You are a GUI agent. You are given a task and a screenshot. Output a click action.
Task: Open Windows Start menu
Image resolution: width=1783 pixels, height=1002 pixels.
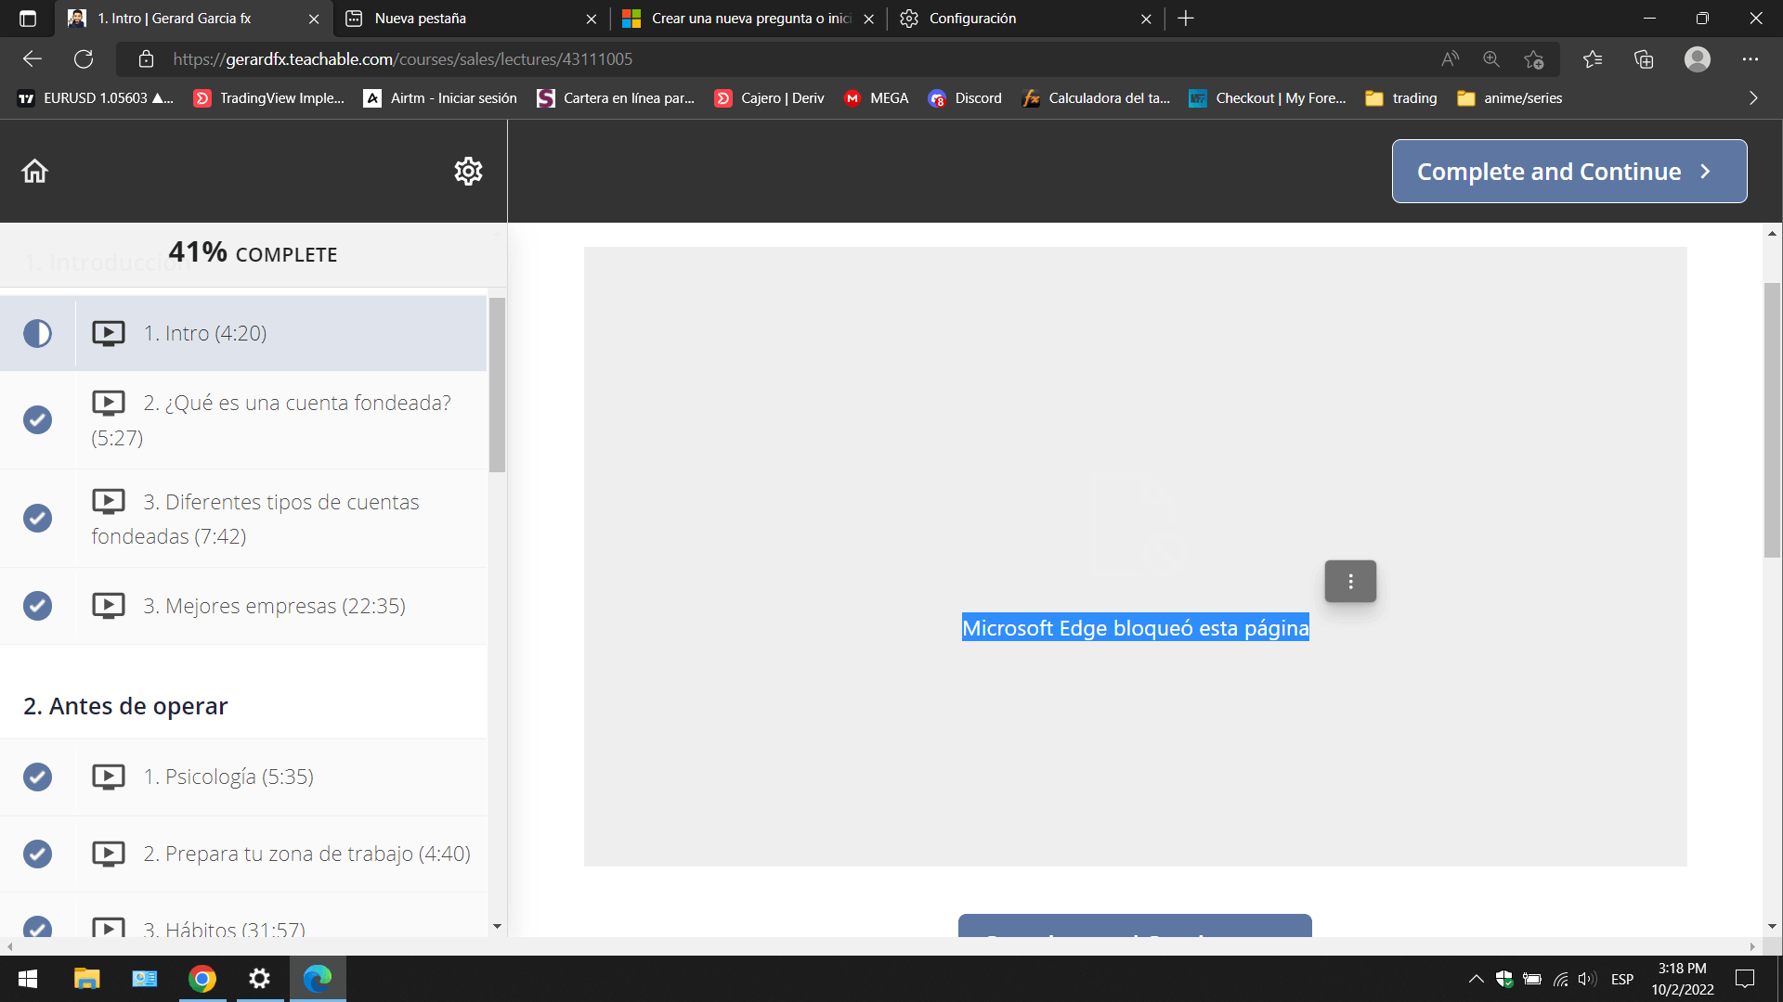pos(28,979)
